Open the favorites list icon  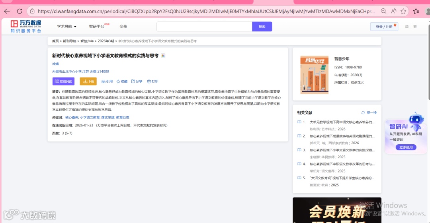point(416,11)
